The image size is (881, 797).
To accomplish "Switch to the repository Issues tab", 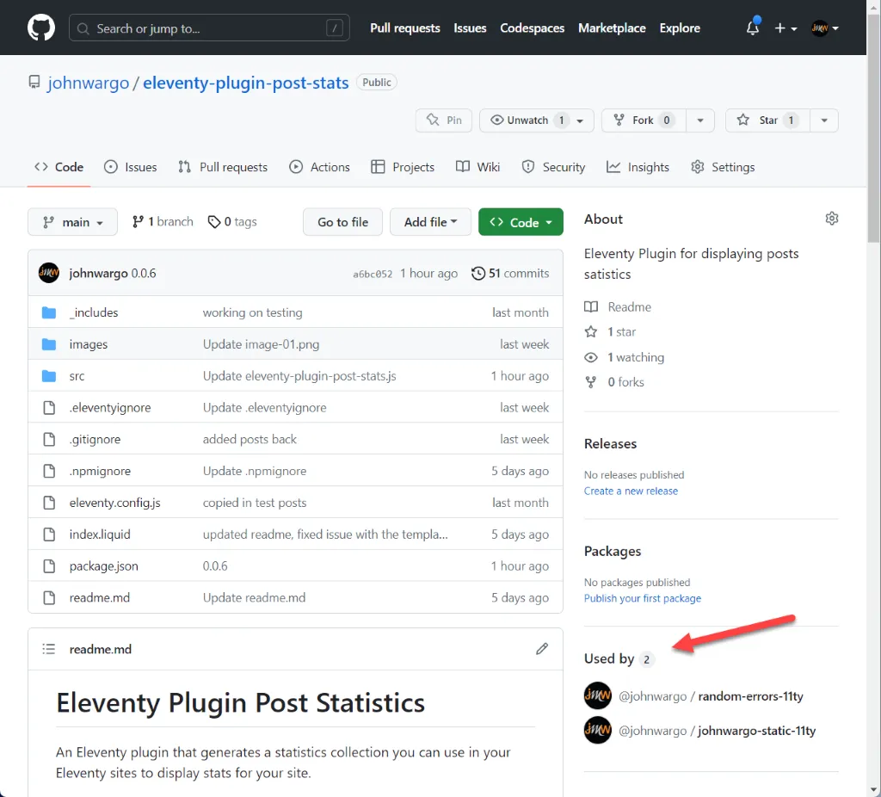I will coord(131,167).
